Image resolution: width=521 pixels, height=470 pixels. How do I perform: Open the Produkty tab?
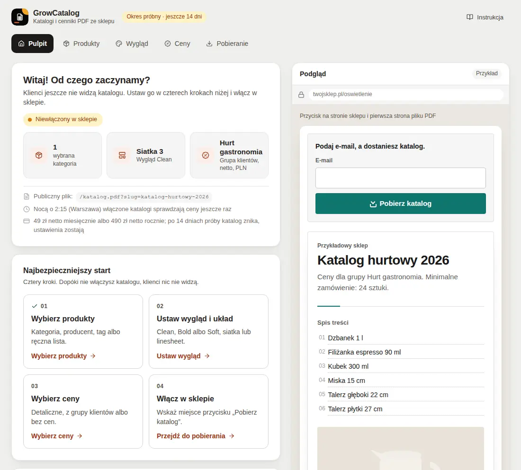click(81, 44)
